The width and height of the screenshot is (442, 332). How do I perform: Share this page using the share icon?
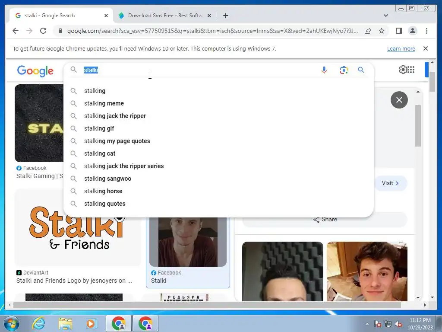click(x=368, y=31)
